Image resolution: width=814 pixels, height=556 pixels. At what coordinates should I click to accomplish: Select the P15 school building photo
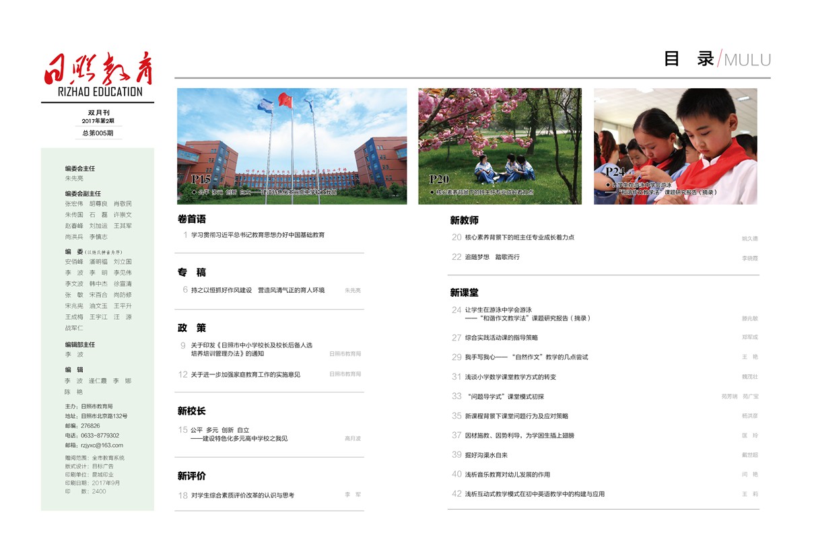(292, 146)
